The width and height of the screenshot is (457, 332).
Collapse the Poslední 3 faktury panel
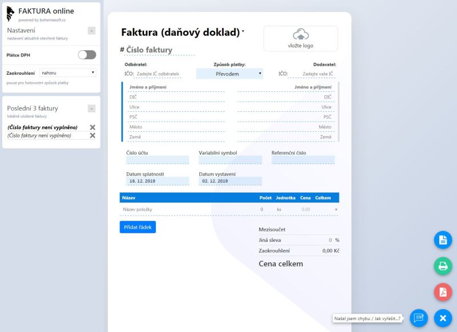click(91, 108)
